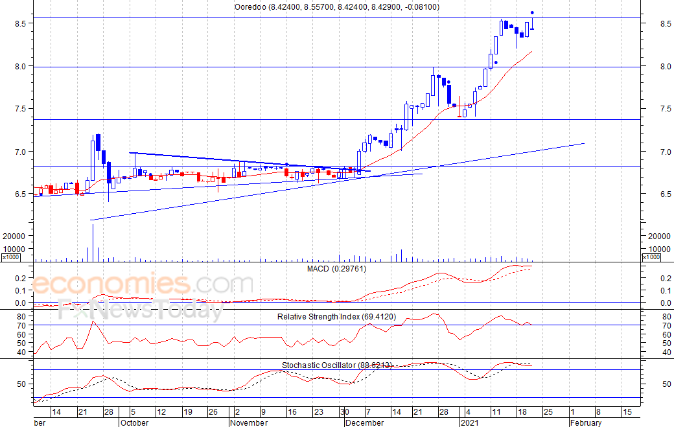Click the 0.0 MACD scale label on the left
The height and width of the screenshot is (427, 674).
(x=21, y=303)
